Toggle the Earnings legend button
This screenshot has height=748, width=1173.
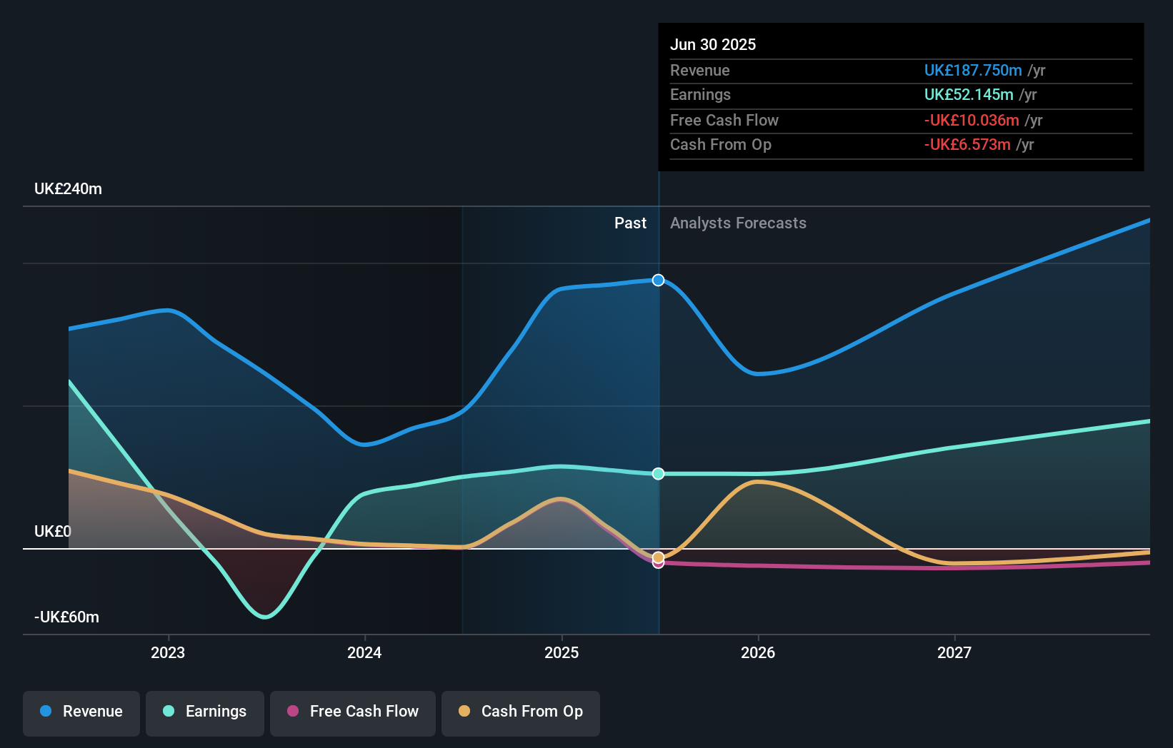[x=205, y=713]
